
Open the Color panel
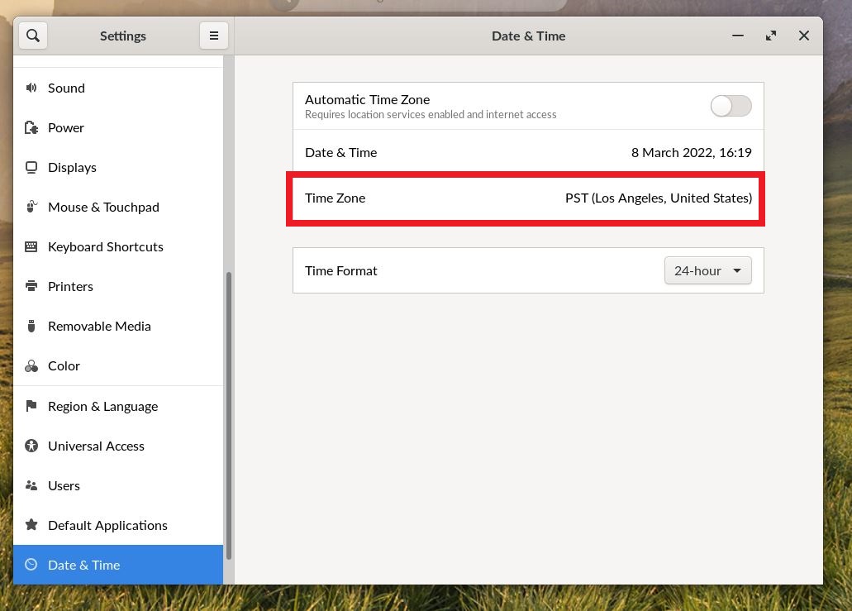tap(118, 365)
